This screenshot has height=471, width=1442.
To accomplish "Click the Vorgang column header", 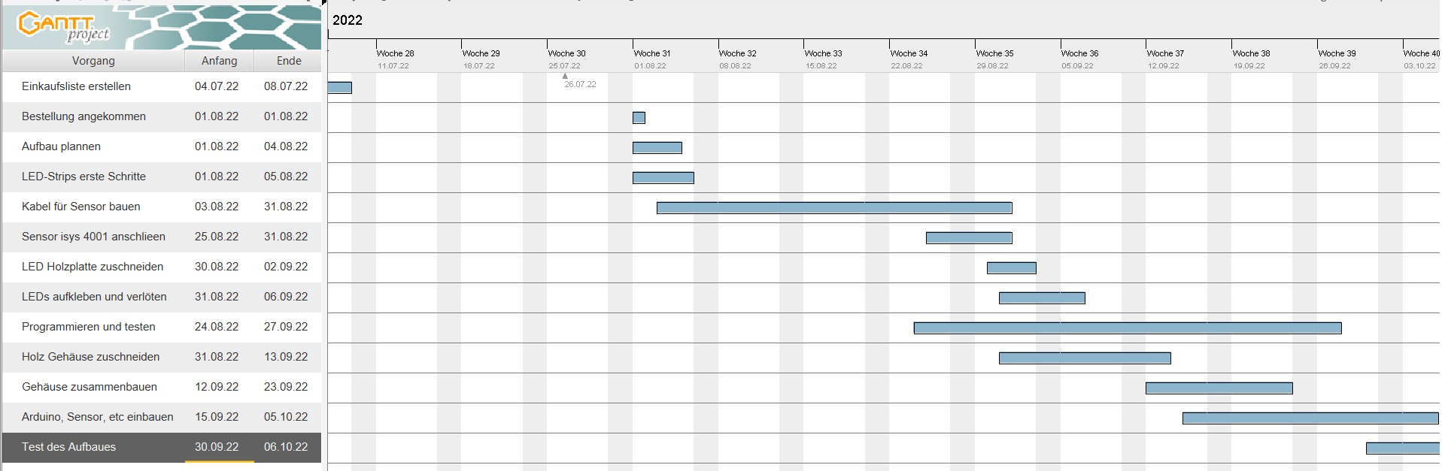I will [x=93, y=61].
